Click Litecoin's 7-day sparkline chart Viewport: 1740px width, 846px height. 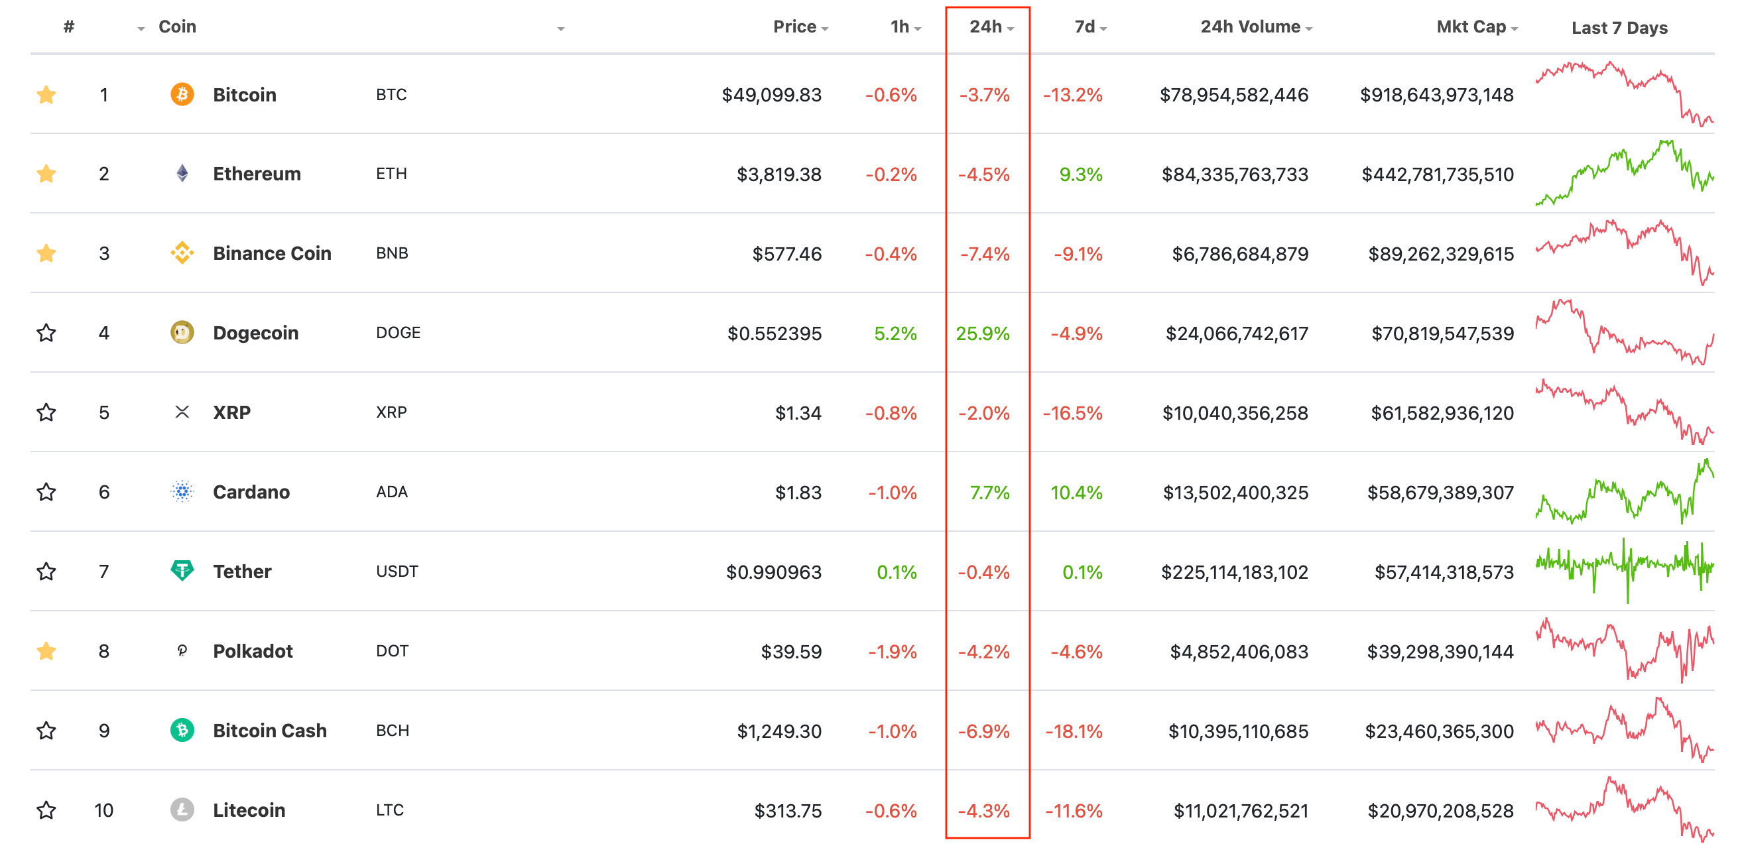click(1625, 810)
